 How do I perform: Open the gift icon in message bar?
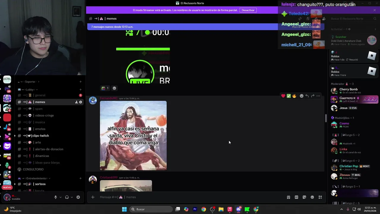point(288,197)
